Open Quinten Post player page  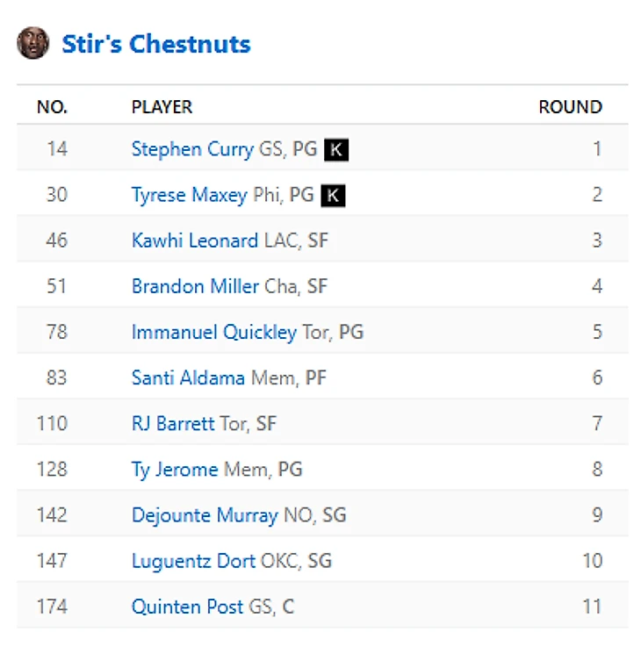(187, 606)
